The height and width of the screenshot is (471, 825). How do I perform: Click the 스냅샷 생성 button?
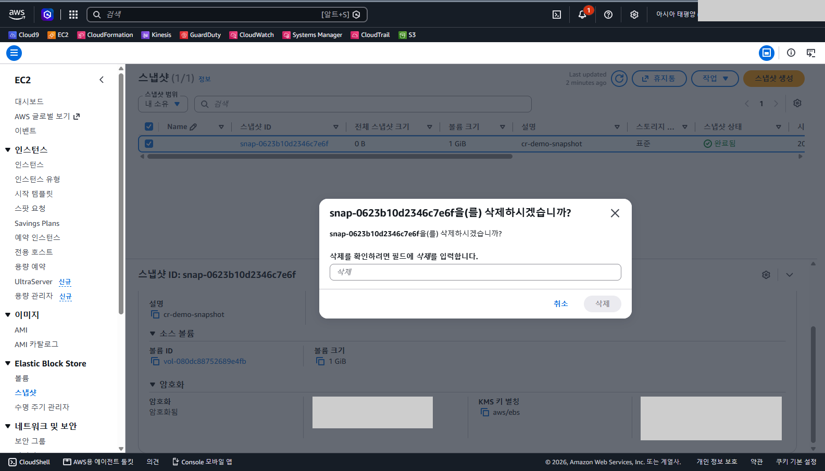[773, 79]
